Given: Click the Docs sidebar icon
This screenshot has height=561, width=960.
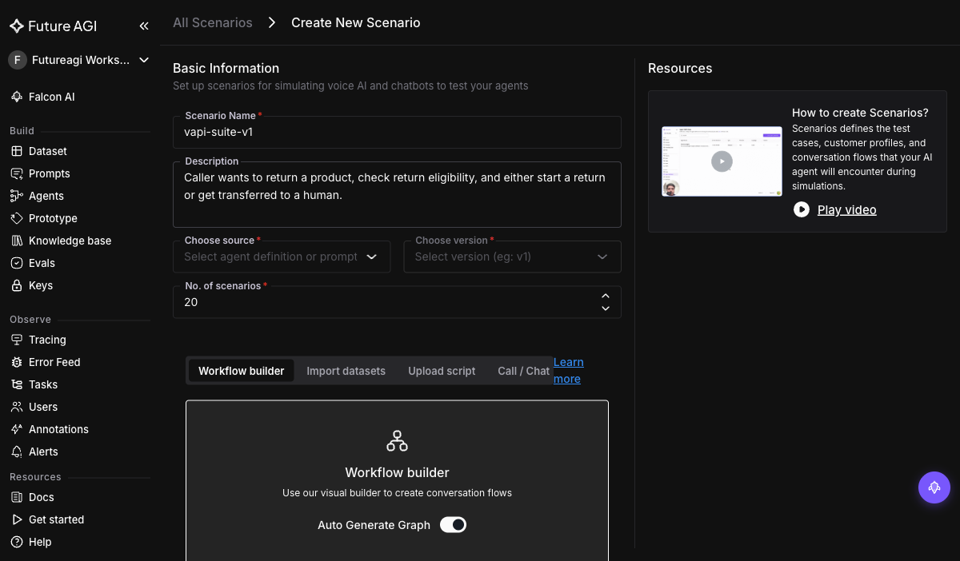Looking at the screenshot, I should tap(16, 497).
